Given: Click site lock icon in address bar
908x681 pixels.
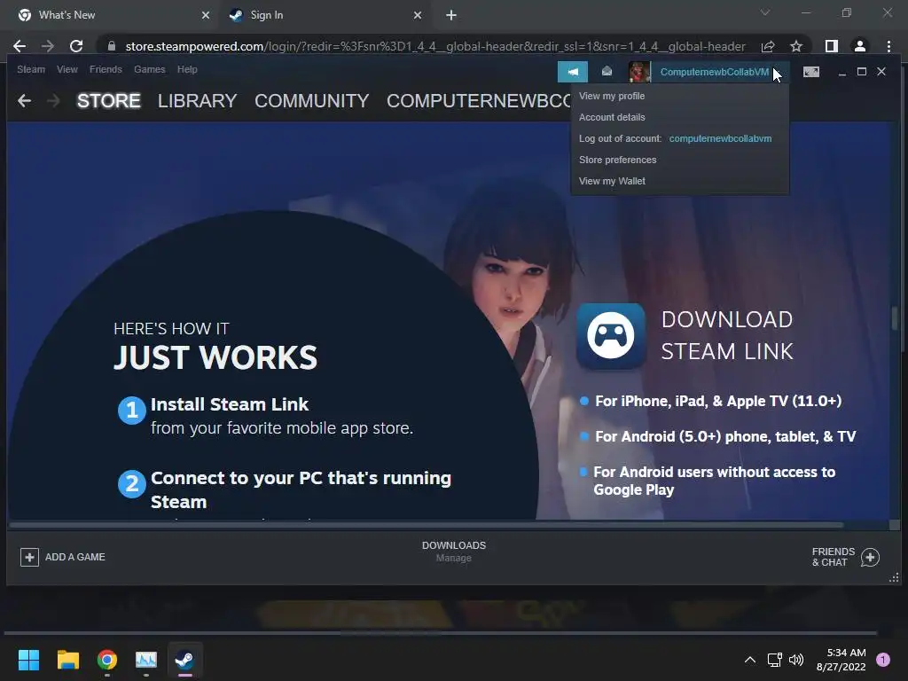Looking at the screenshot, I should point(112,46).
